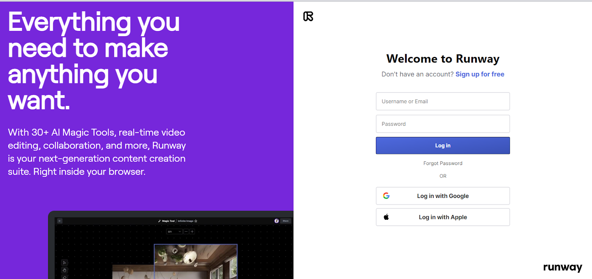This screenshot has height=279, width=592.
Task: Open the Sign up for free link
Action: (x=480, y=74)
